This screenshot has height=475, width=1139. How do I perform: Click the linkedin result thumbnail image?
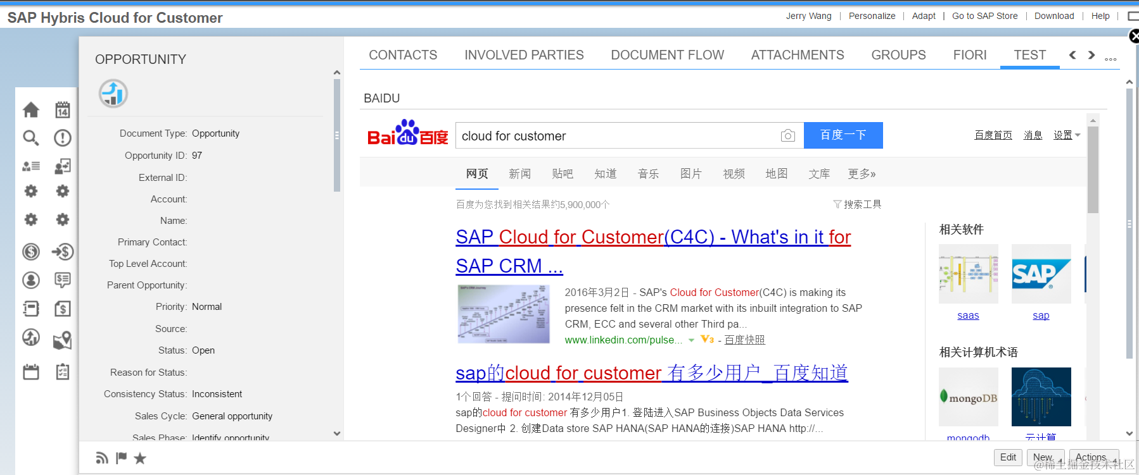[504, 314]
